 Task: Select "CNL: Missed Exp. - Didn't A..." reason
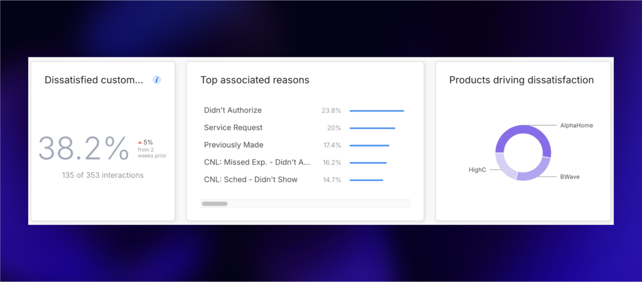click(x=257, y=162)
